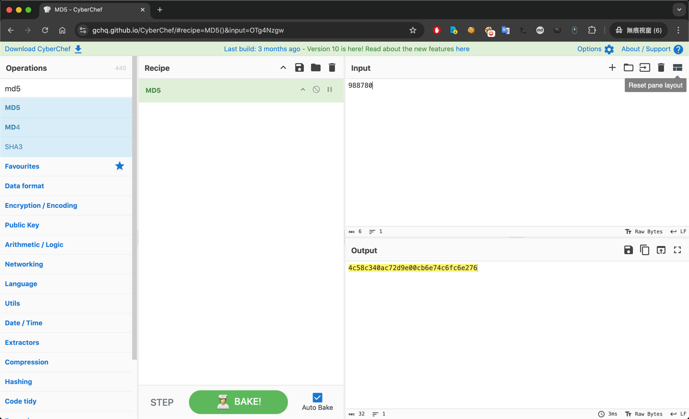Open a file as input
Screen dimensions: 689x419
(x=645, y=68)
